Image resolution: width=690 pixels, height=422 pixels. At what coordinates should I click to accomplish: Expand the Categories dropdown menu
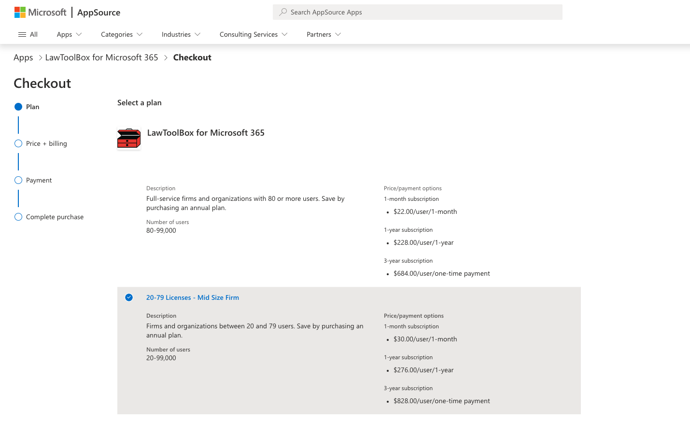pos(122,34)
